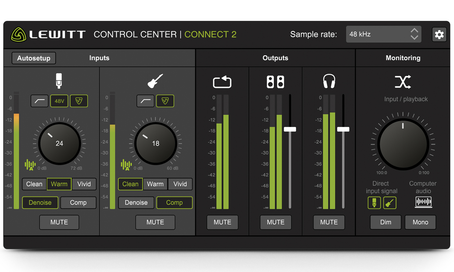
Task: Toggle Comp on guitar channel
Action: (x=174, y=202)
